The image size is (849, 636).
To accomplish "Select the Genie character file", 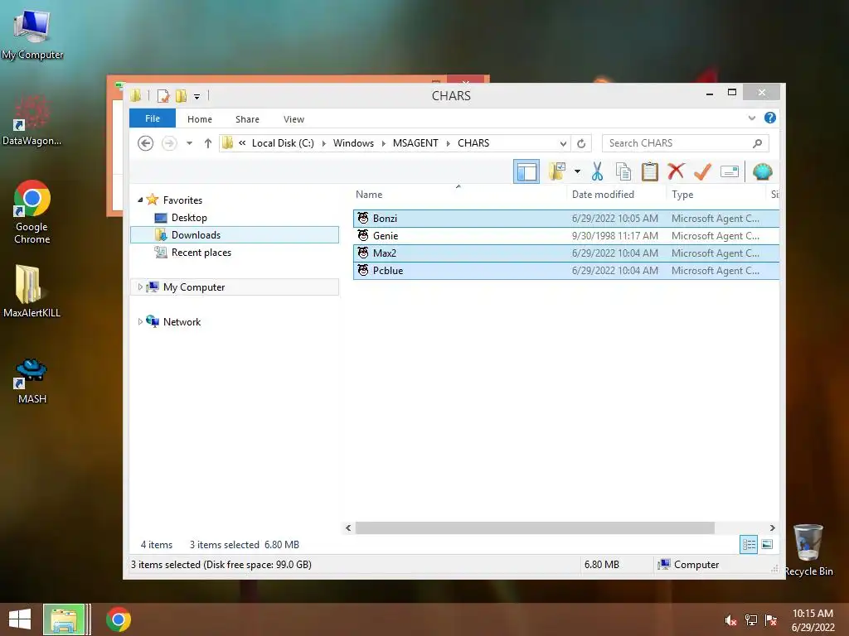I will pos(565,236).
